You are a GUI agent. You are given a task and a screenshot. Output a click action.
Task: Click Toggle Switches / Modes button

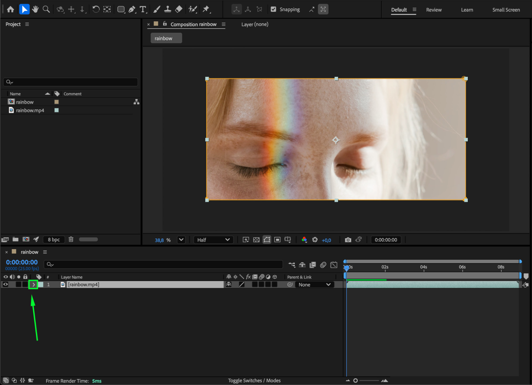[254, 380]
